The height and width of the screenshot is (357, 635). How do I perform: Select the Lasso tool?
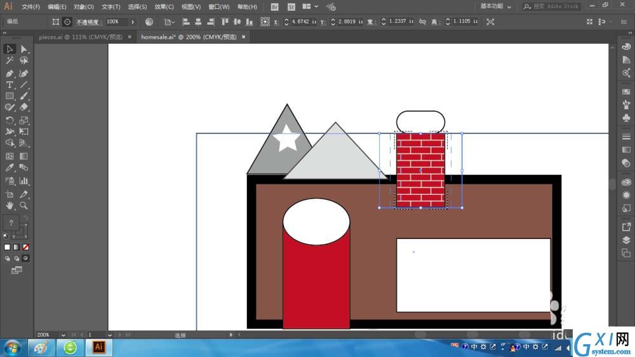click(24, 60)
